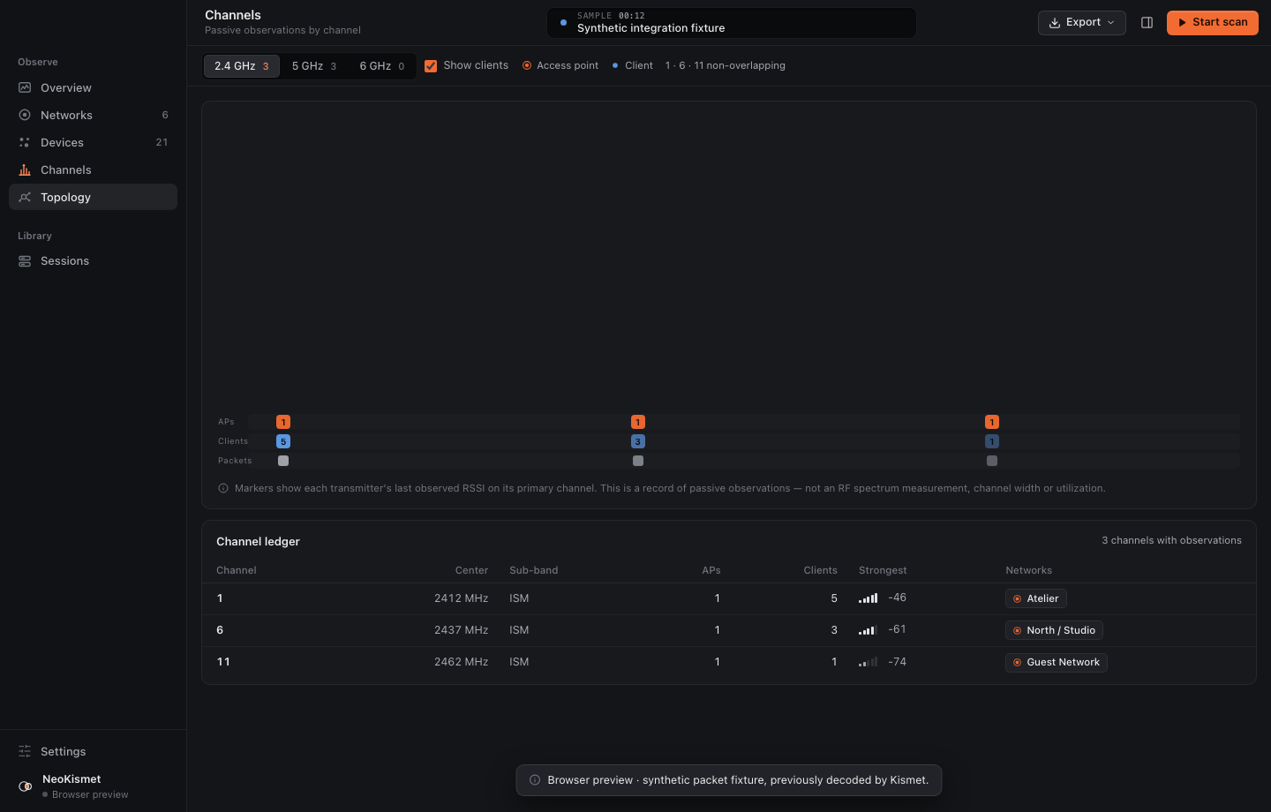Screen dimensions: 1271x812
Task: Click the Client legend item
Action: tap(633, 66)
